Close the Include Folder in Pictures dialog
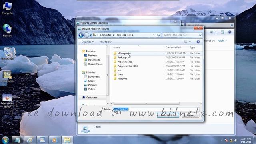256x144 pixels. point(198,28)
